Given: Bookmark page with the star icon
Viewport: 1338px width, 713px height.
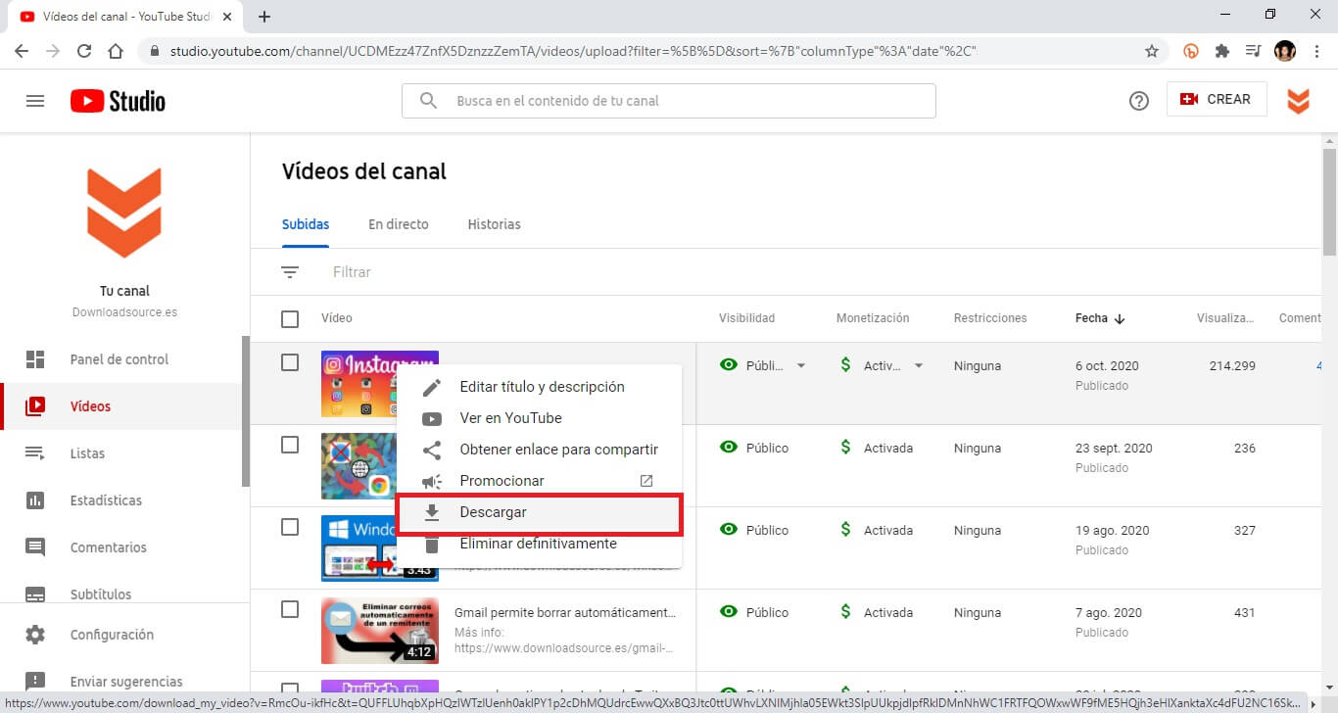Looking at the screenshot, I should (x=1152, y=51).
